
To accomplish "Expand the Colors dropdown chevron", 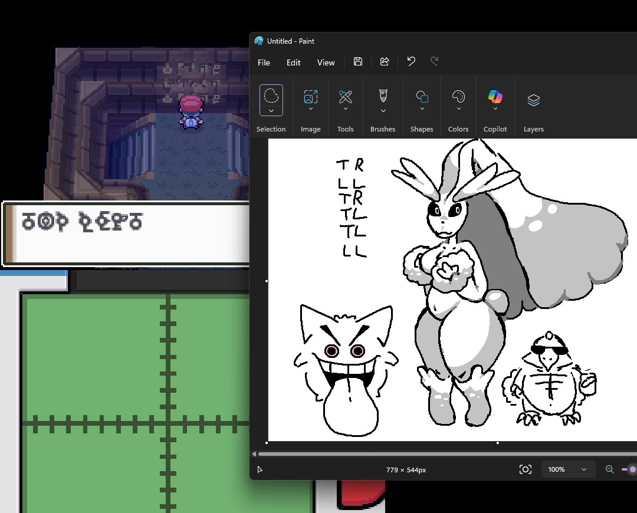I will click(459, 109).
